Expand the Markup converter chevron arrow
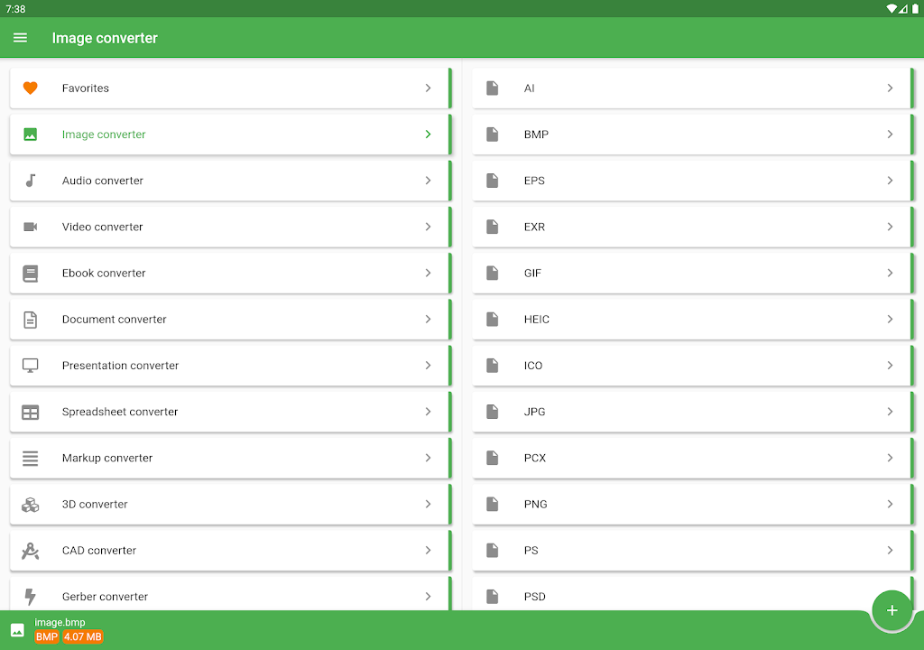 point(428,458)
